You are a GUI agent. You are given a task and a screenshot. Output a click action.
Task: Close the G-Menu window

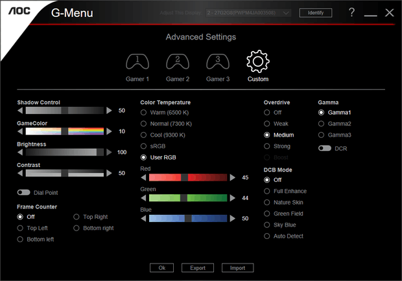pos(389,12)
